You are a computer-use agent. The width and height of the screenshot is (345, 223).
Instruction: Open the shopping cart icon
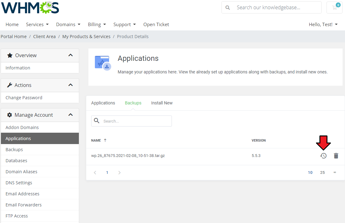[335, 7]
